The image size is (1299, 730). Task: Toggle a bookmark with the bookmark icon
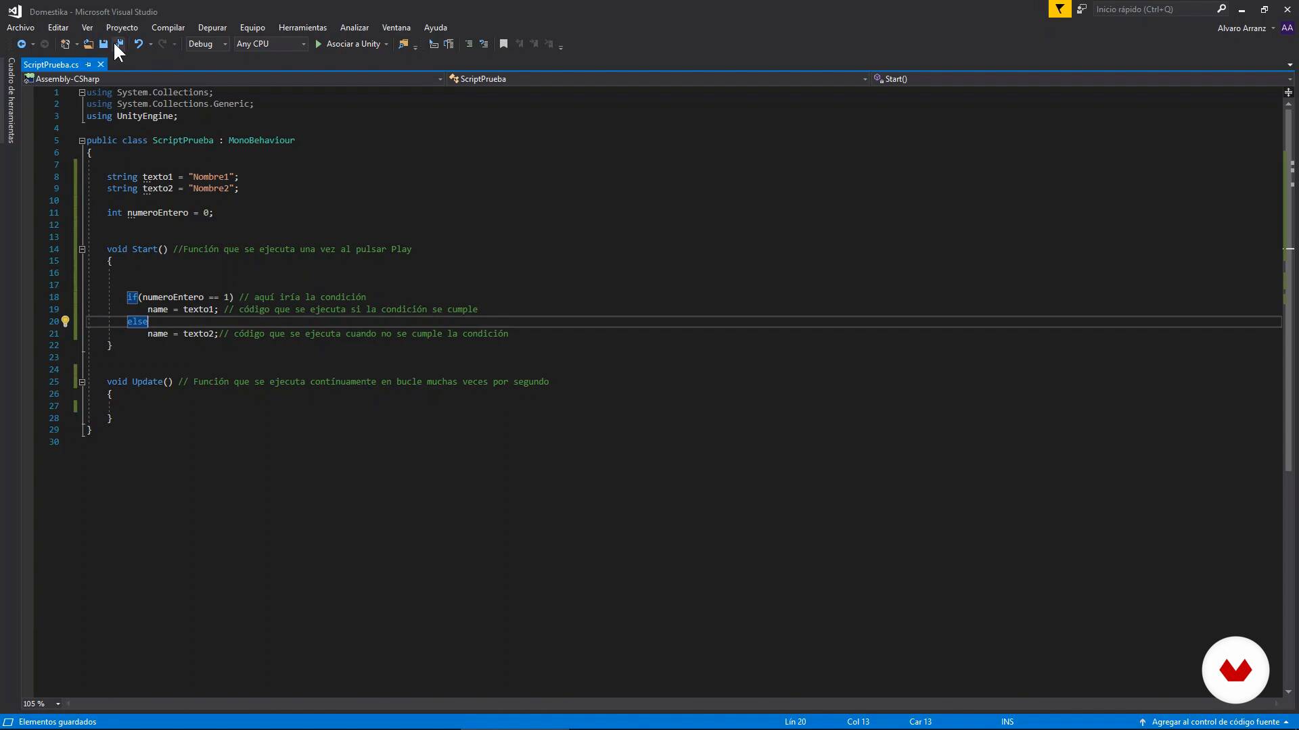tap(503, 44)
